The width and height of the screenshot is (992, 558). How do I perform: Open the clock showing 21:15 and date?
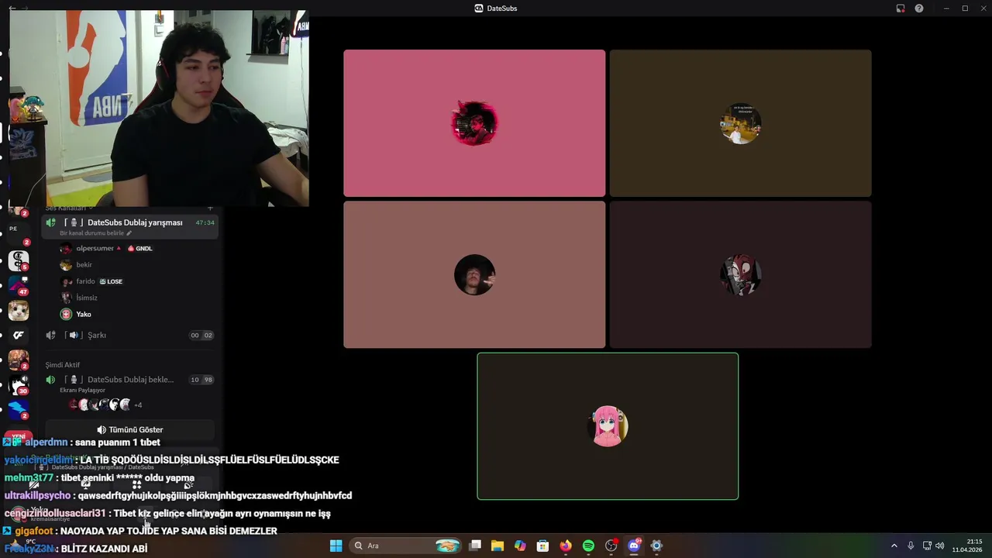click(x=966, y=546)
